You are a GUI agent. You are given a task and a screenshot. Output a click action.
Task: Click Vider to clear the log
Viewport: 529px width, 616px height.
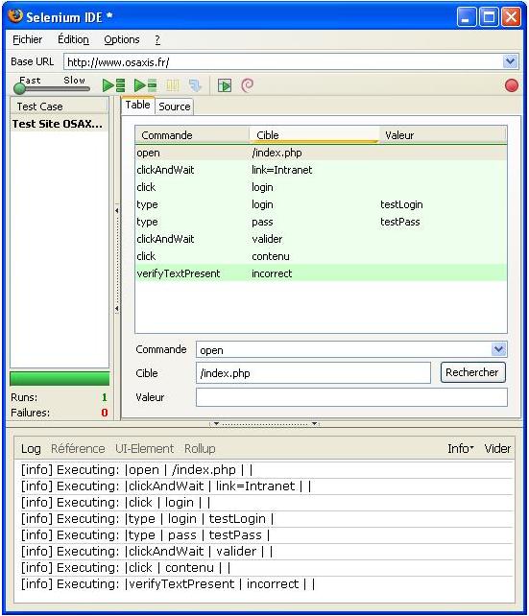[x=497, y=448]
